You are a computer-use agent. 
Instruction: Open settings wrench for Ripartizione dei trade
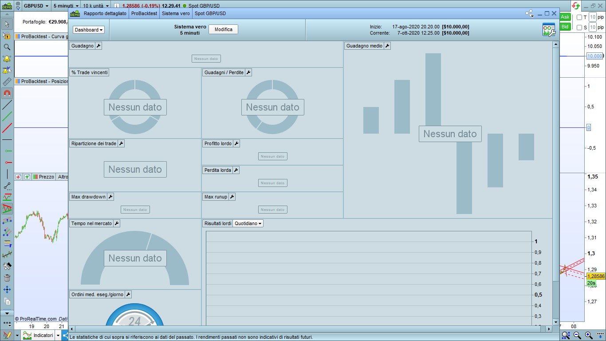coord(121,143)
